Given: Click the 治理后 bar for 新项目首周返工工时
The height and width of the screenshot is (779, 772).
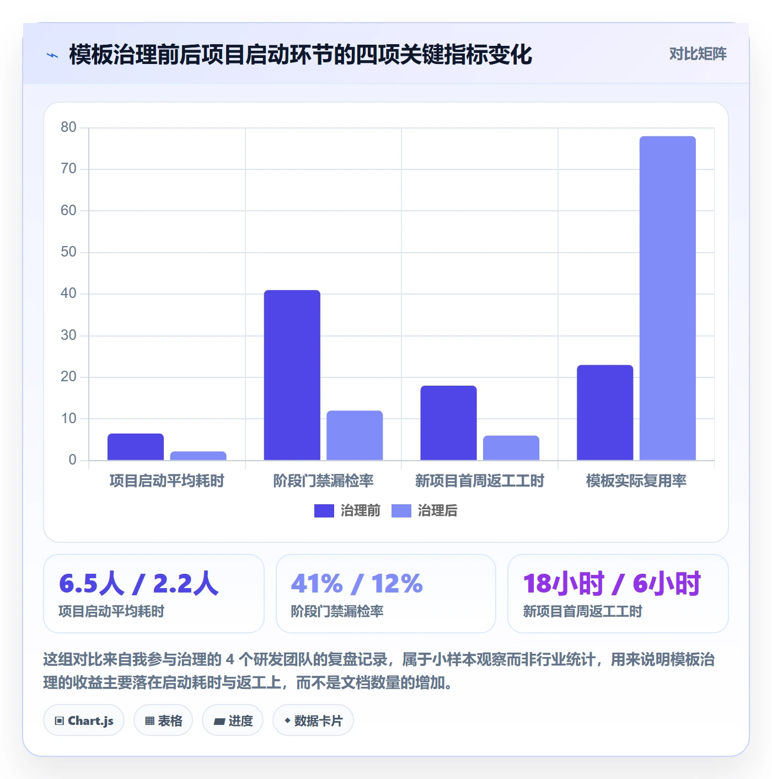Looking at the screenshot, I should tap(511, 448).
